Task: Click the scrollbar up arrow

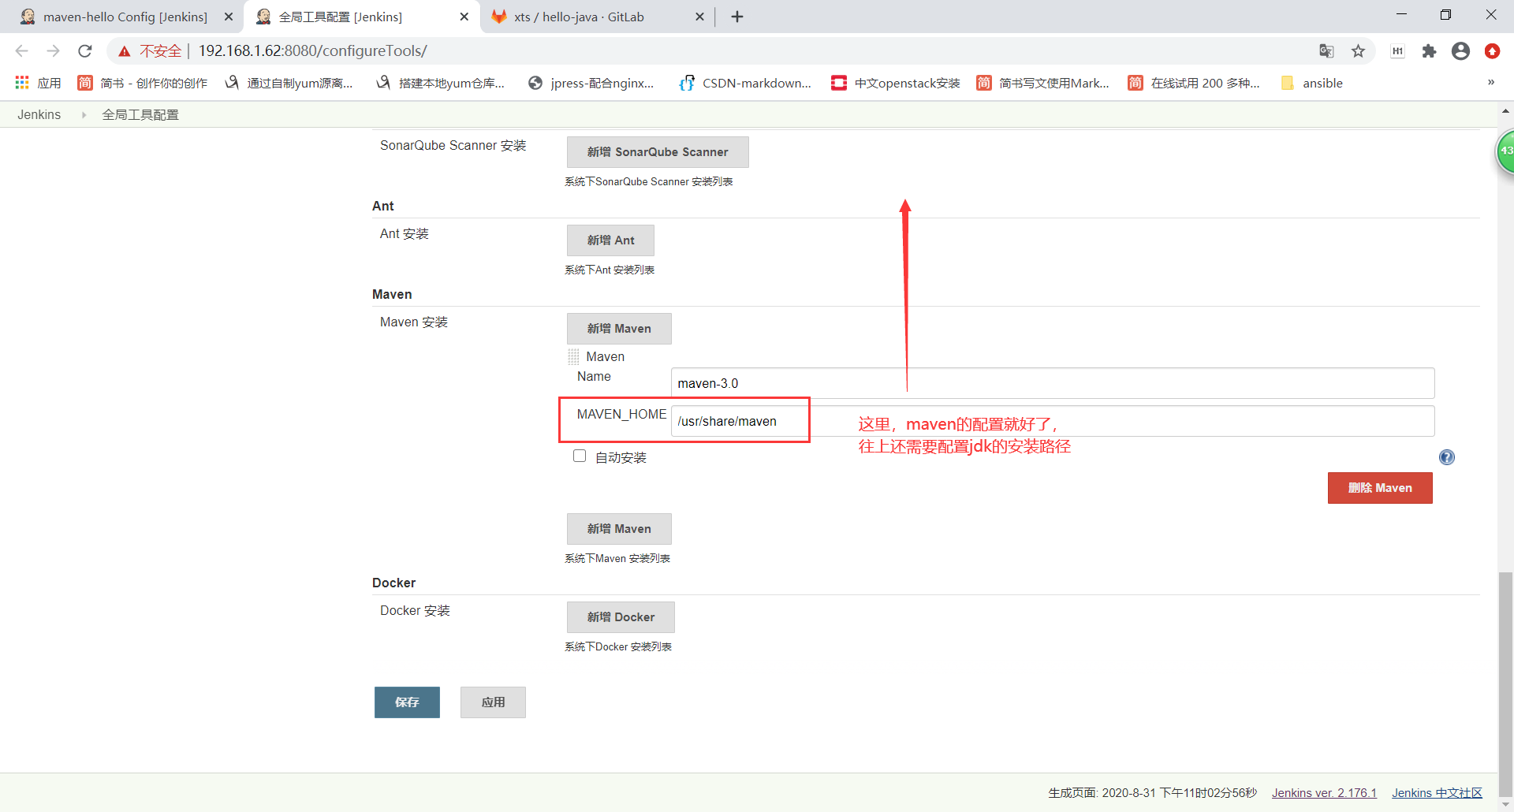Action: click(1506, 110)
